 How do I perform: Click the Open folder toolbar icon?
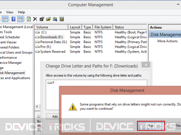(48, 19)
